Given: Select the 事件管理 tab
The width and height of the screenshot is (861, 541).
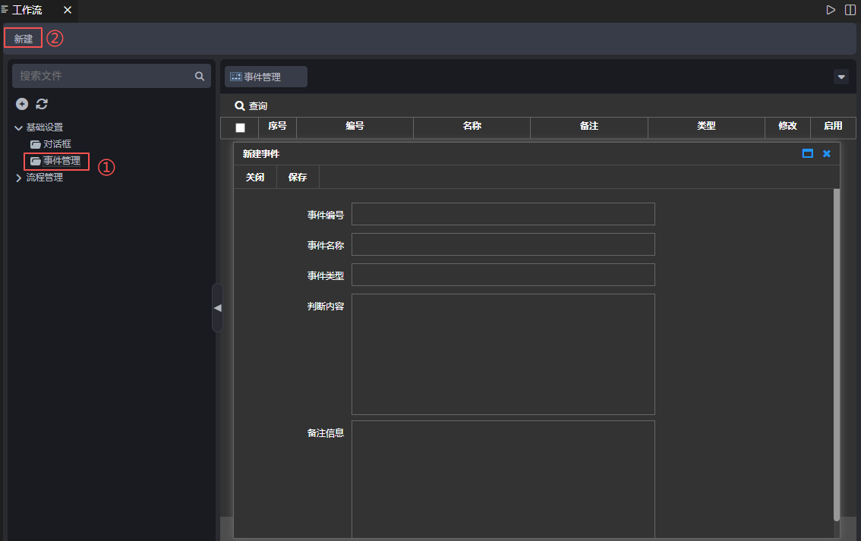Looking at the screenshot, I should click(x=265, y=77).
